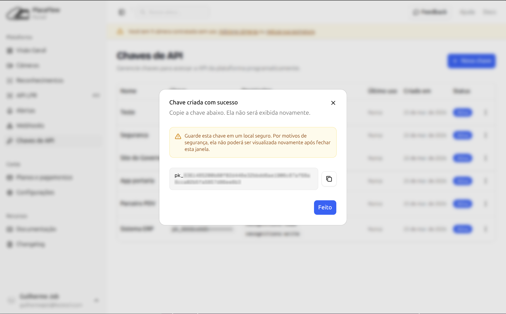The height and width of the screenshot is (314, 506).
Task: Click the generated pk_ key field
Action: pos(244,179)
